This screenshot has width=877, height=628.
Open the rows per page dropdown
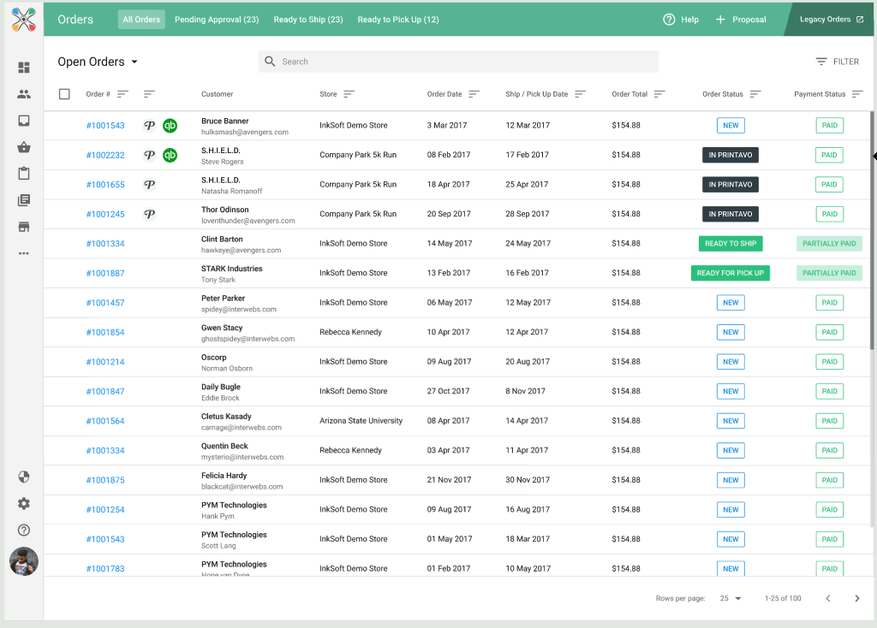click(731, 598)
